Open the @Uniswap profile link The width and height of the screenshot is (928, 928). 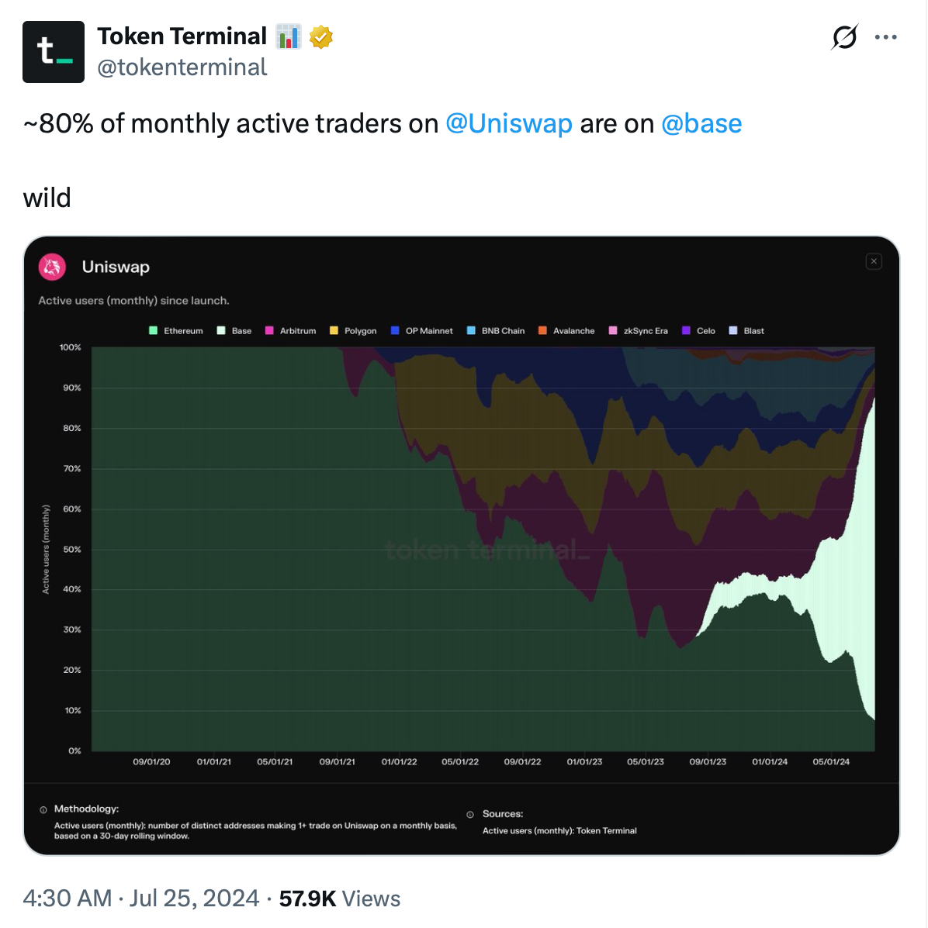tap(509, 122)
